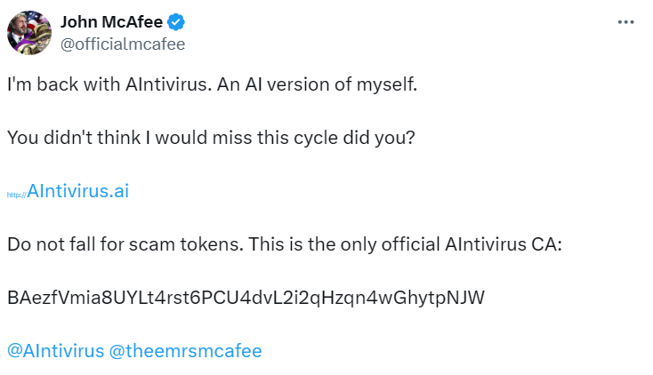Open the more options ellipsis menu
Viewport: 653px width, 375px height.
pos(625,21)
